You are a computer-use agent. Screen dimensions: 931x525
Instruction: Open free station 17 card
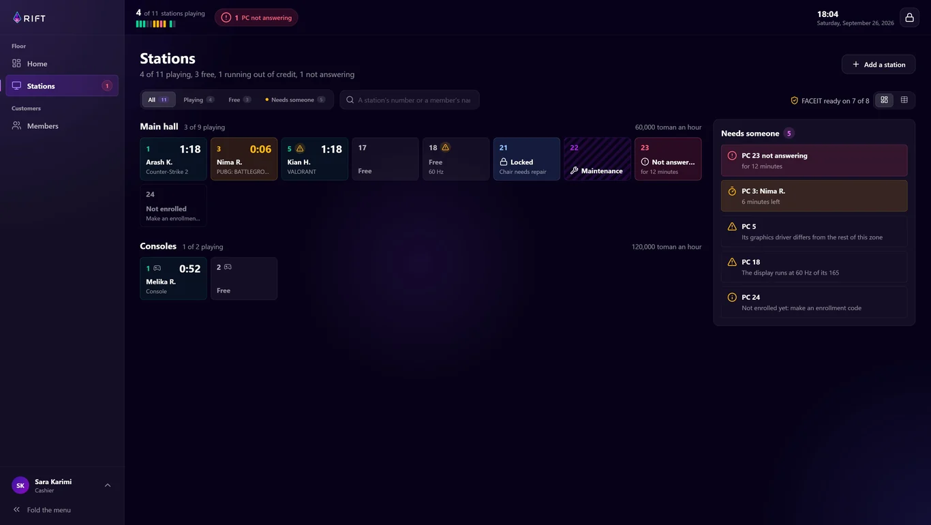tap(385, 159)
